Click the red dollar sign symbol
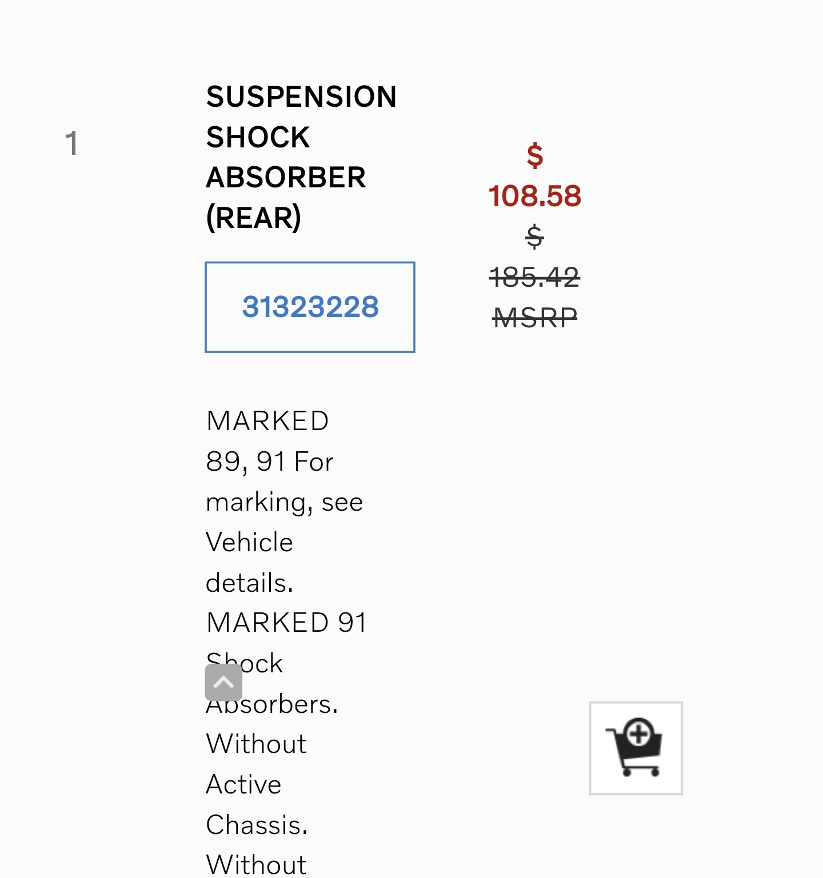This screenshot has width=823, height=878. coord(535,155)
